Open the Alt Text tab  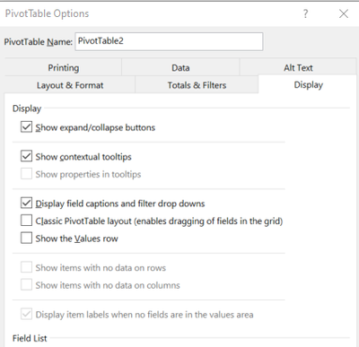(x=298, y=67)
